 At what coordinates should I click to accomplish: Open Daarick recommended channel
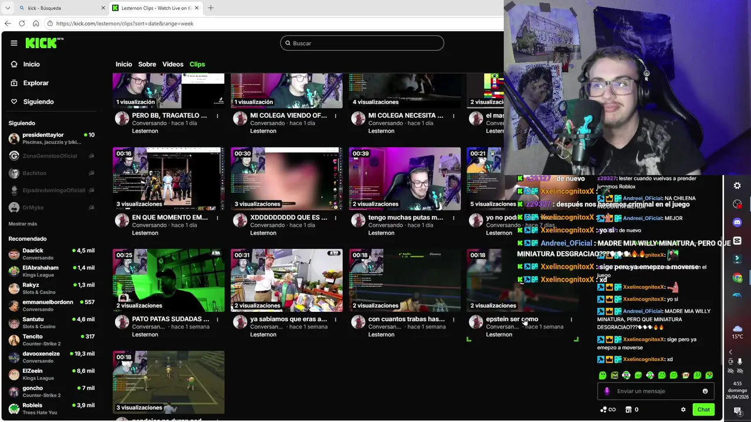click(51, 254)
